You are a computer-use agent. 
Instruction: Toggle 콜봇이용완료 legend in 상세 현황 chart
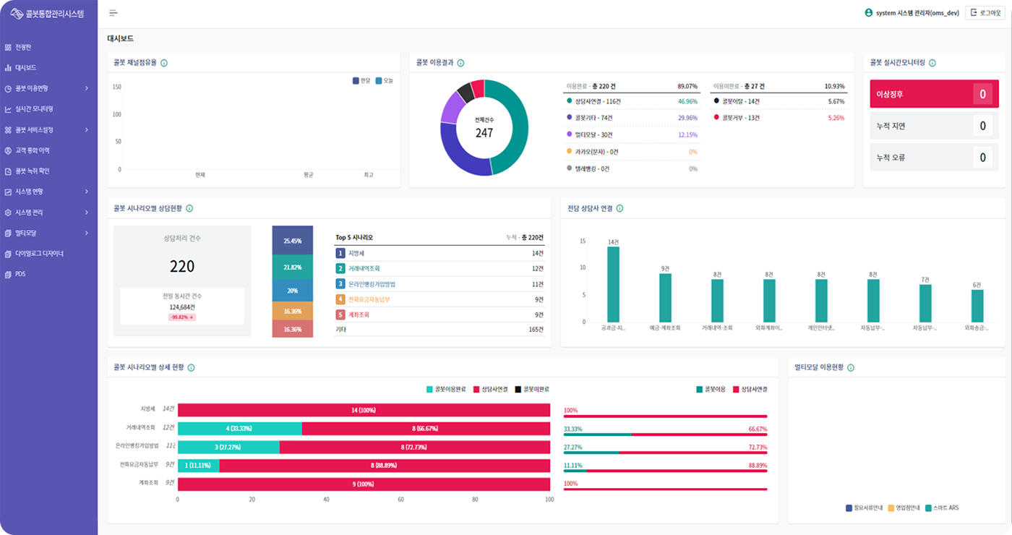click(447, 389)
